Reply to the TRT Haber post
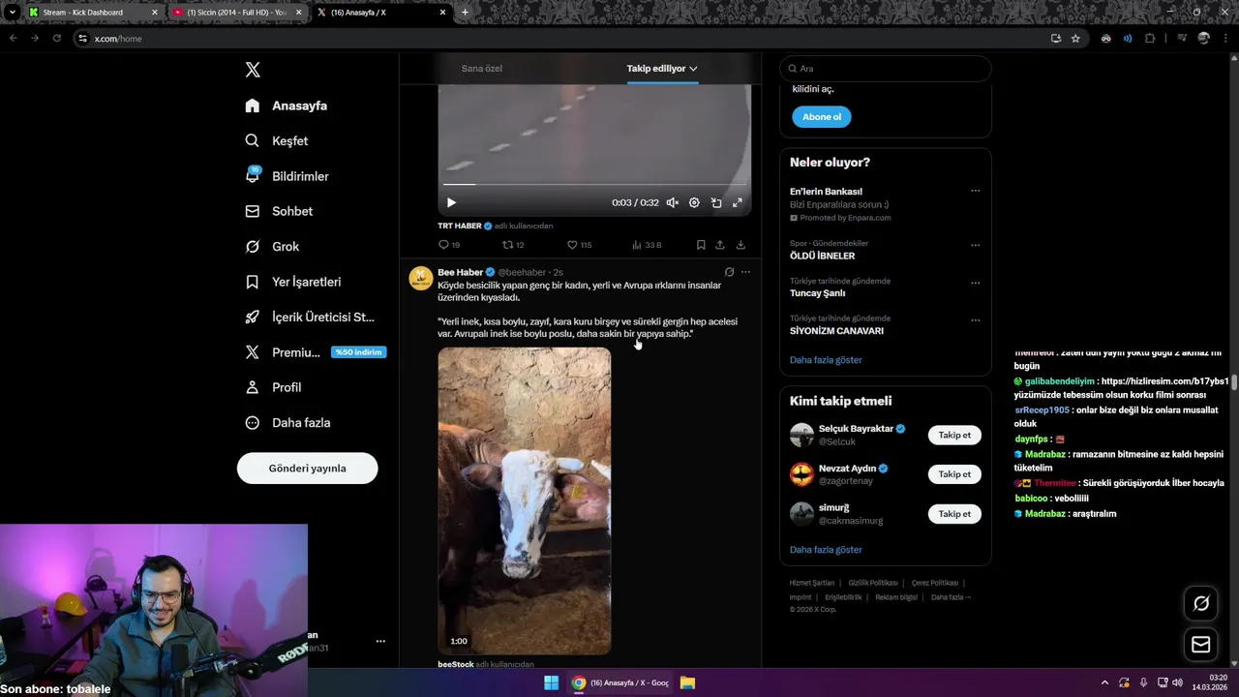The image size is (1239, 697). coord(449,245)
